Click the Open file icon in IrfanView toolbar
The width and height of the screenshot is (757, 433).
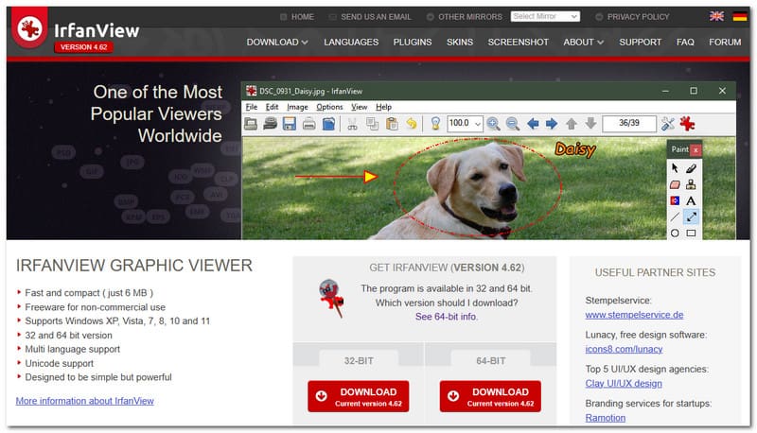pyautogui.click(x=251, y=124)
